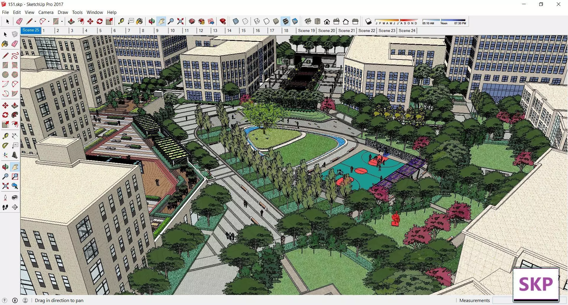Open credits info icon in status bar

(15, 300)
